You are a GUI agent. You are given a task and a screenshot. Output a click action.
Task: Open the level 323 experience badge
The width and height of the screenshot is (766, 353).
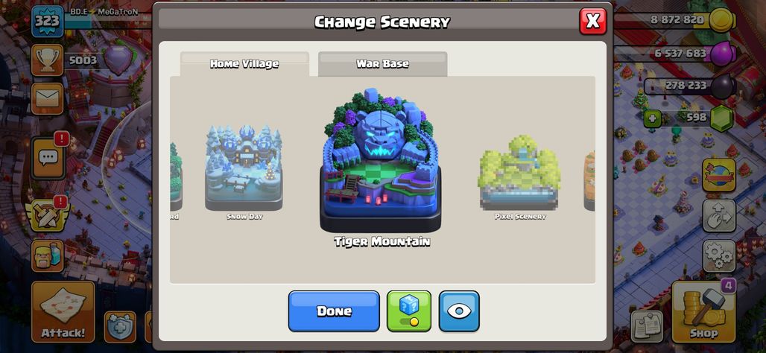pyautogui.click(x=48, y=21)
